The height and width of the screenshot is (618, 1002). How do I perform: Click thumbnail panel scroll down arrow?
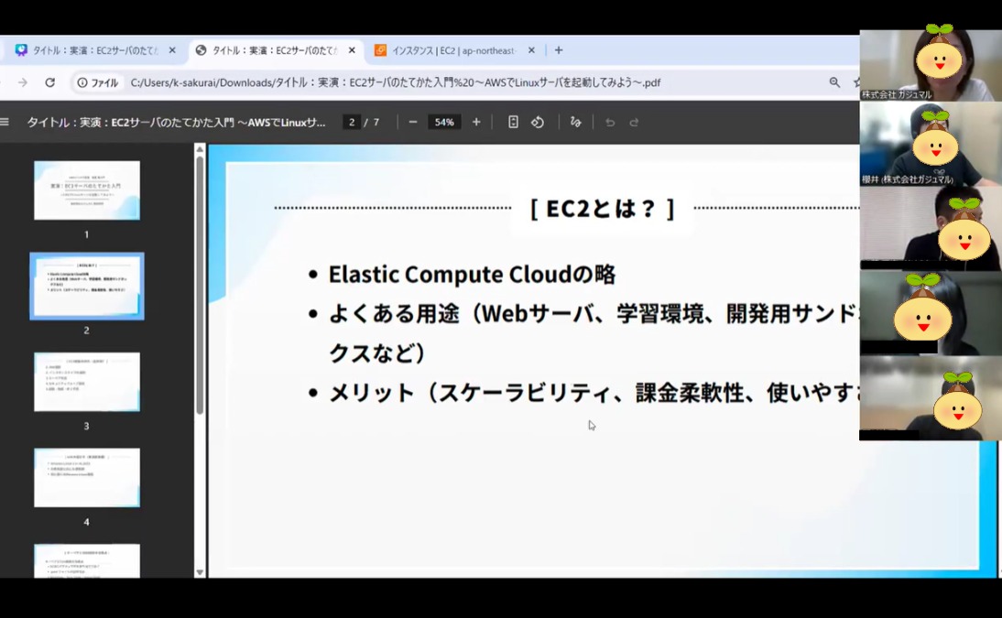pos(200,572)
